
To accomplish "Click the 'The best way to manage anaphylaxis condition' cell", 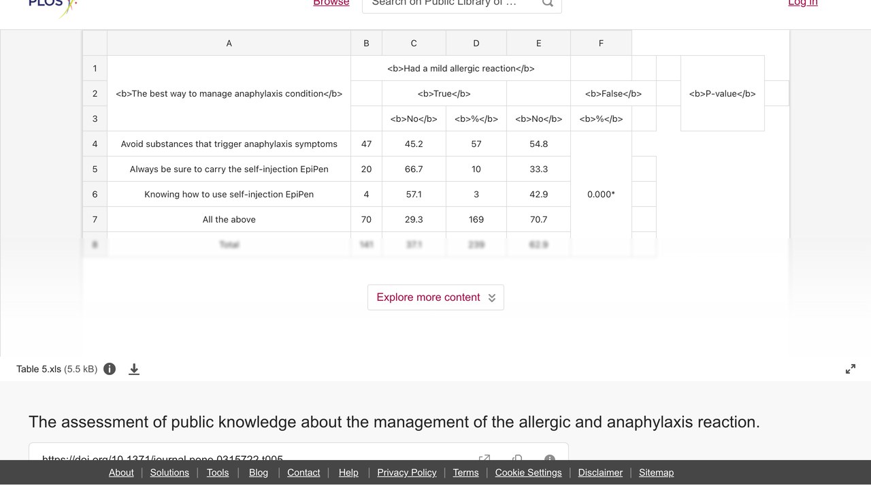I will coord(229,93).
